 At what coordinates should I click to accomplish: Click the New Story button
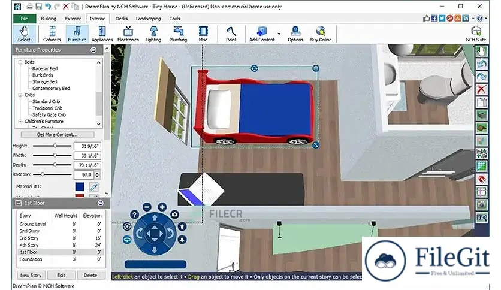click(x=31, y=275)
